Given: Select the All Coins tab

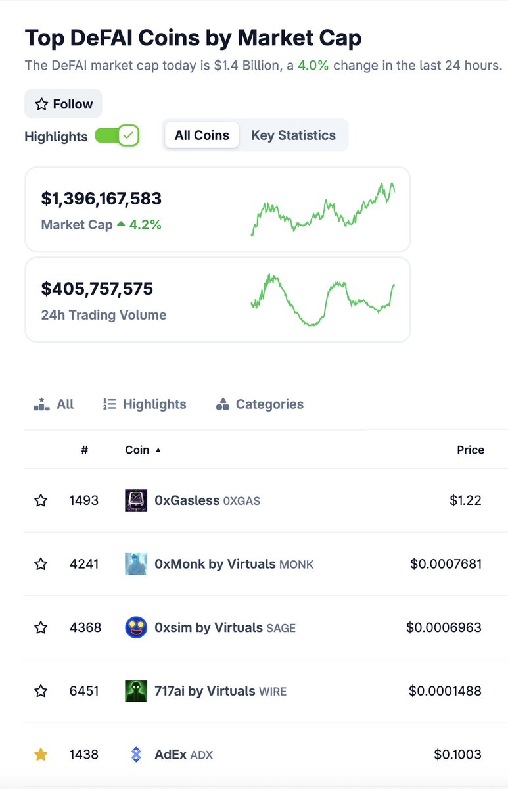Looking at the screenshot, I should [x=202, y=135].
